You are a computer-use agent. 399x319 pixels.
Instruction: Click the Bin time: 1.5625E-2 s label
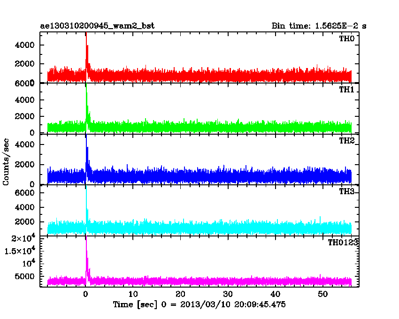[319, 26]
